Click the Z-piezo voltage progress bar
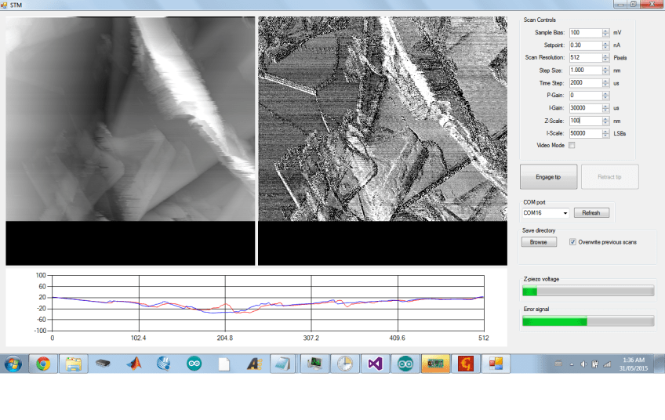The image size is (665, 420). tap(588, 291)
